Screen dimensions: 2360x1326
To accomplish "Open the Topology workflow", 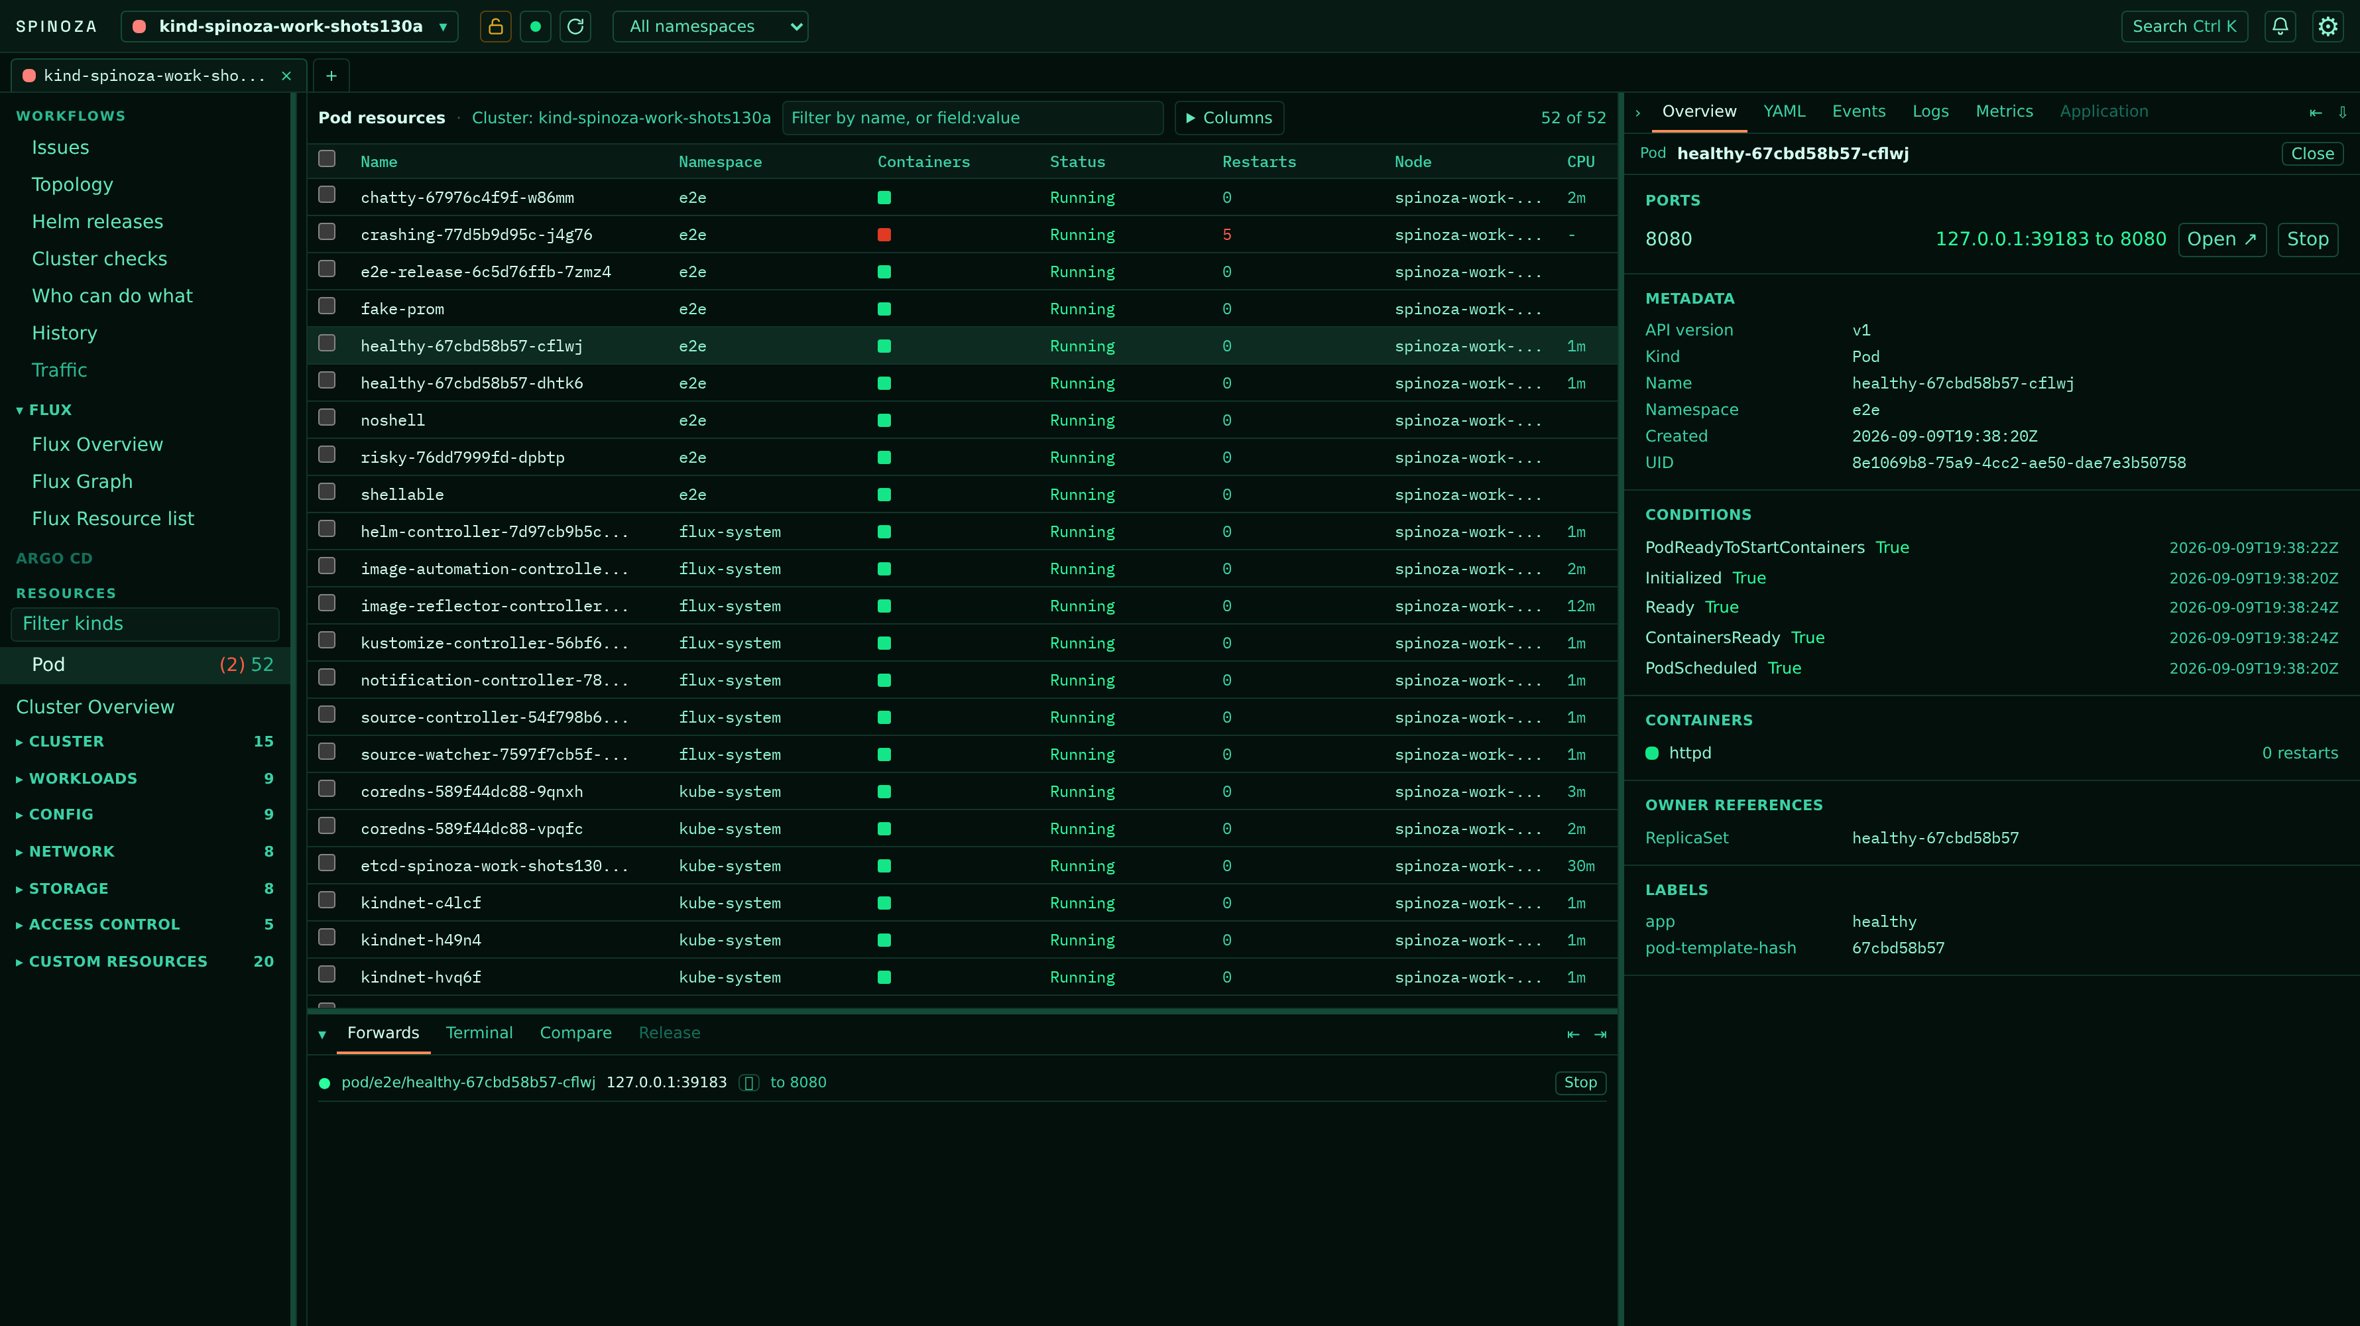I will (x=72, y=185).
